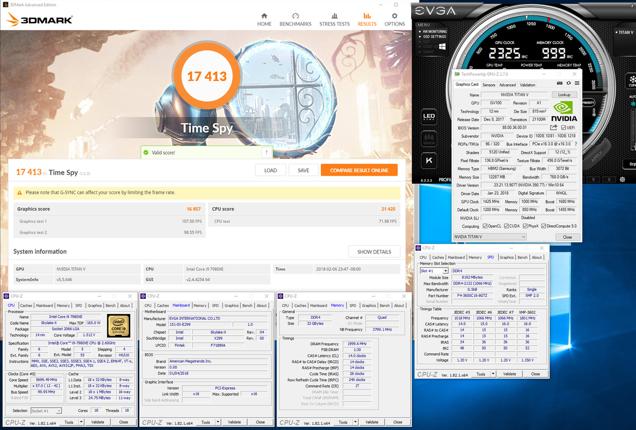The height and width of the screenshot is (430, 636).
Task: Toggle the OpenCL checkbox
Action: click(x=485, y=226)
